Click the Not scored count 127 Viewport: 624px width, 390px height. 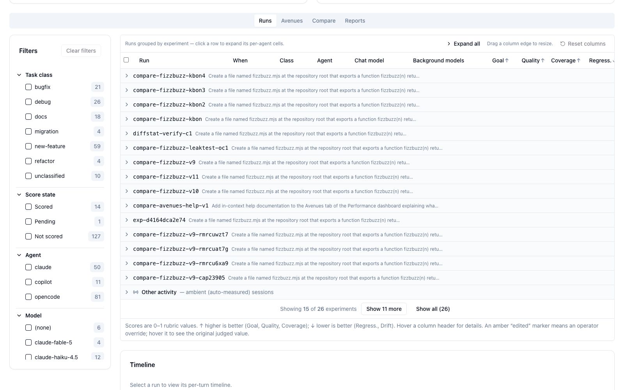(x=96, y=236)
